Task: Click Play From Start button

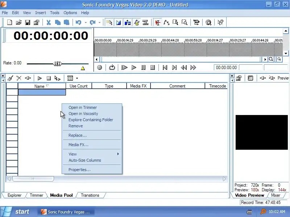Action: click(x=124, y=68)
